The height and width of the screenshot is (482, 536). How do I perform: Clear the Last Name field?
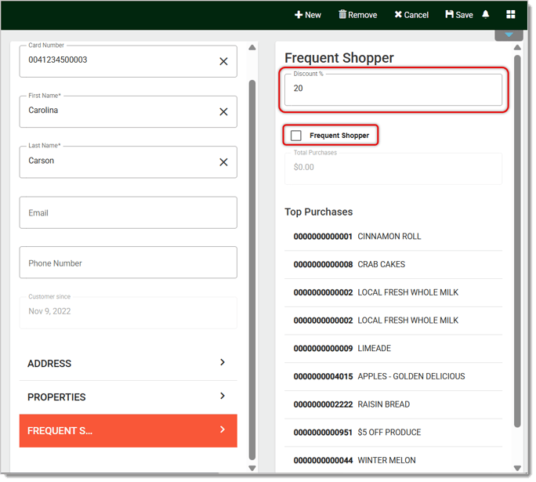[223, 161]
